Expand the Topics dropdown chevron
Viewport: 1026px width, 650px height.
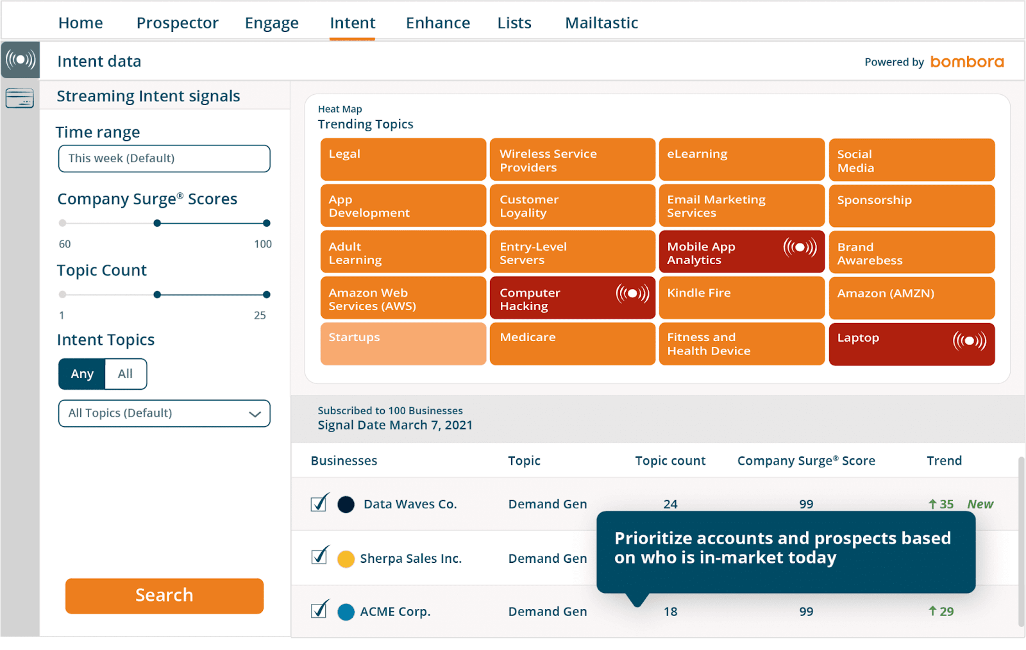coord(255,413)
